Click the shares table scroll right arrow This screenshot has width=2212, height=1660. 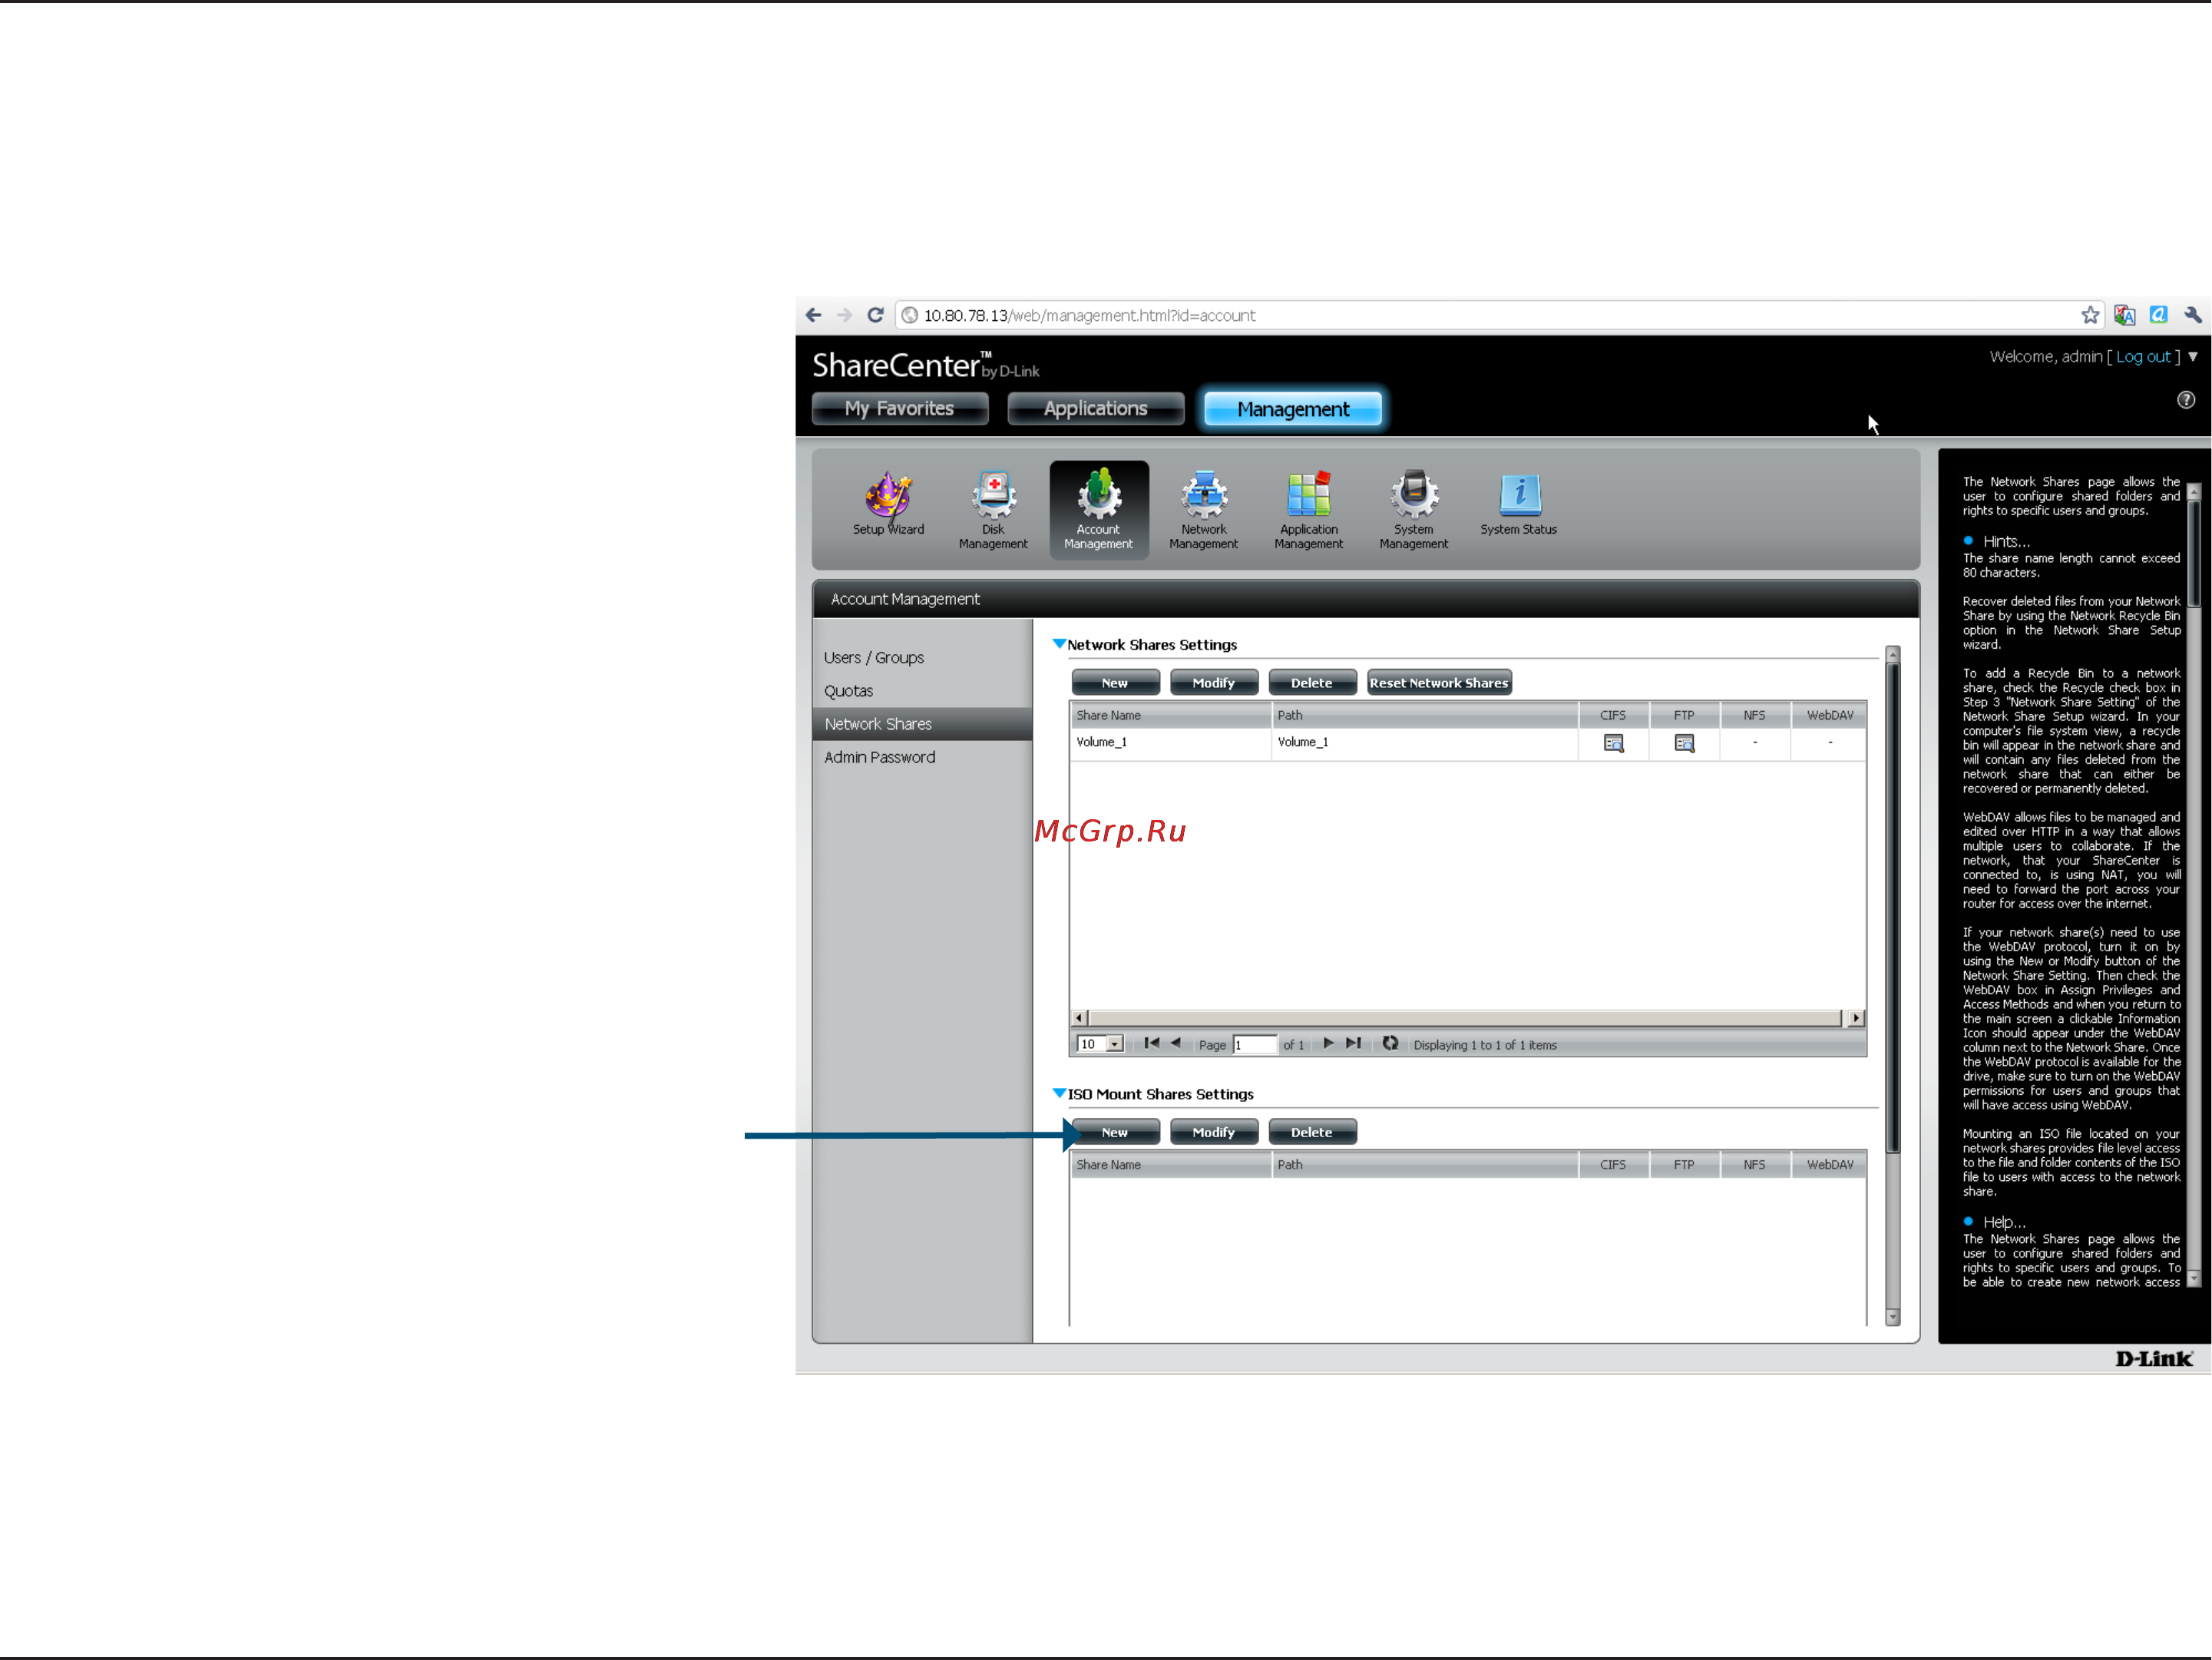1856,1018
